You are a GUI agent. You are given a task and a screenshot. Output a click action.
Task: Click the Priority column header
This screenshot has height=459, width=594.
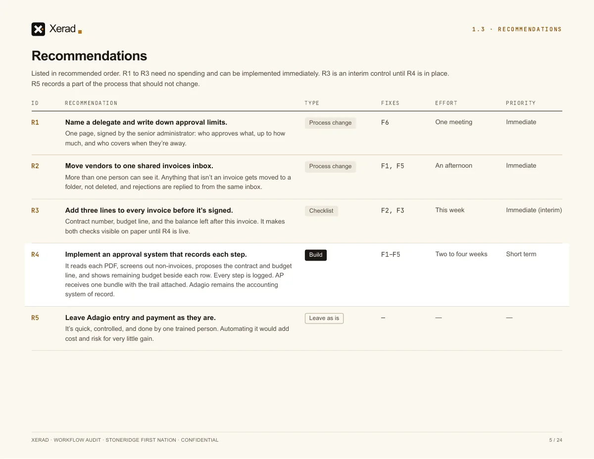[521, 103]
